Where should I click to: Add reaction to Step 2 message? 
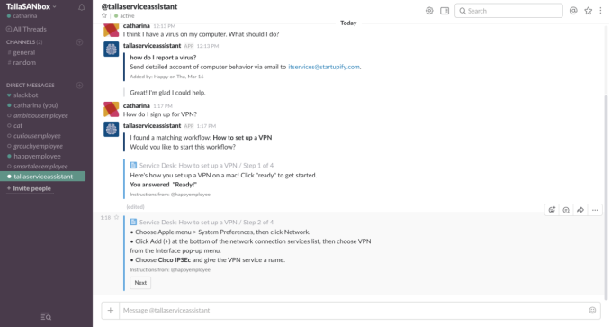552,210
